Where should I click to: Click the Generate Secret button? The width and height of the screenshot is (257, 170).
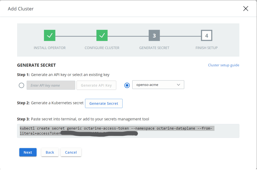click(x=104, y=103)
